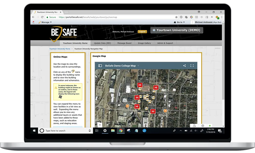Open the Michael Antinozzi profile link
Screen dimensions: 255x153
[203, 22]
